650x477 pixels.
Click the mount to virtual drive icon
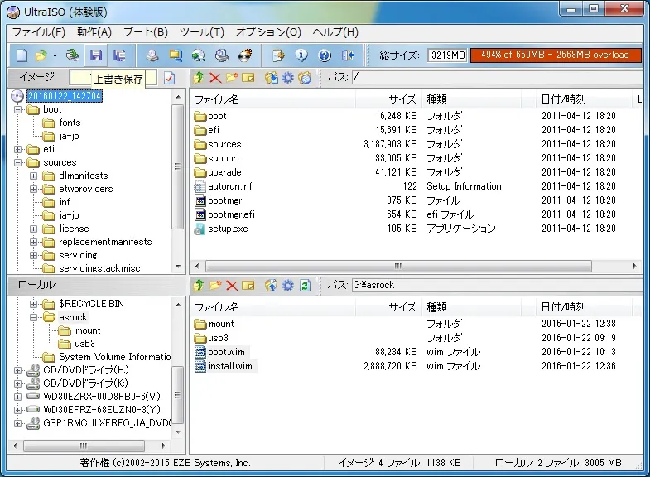point(222,55)
